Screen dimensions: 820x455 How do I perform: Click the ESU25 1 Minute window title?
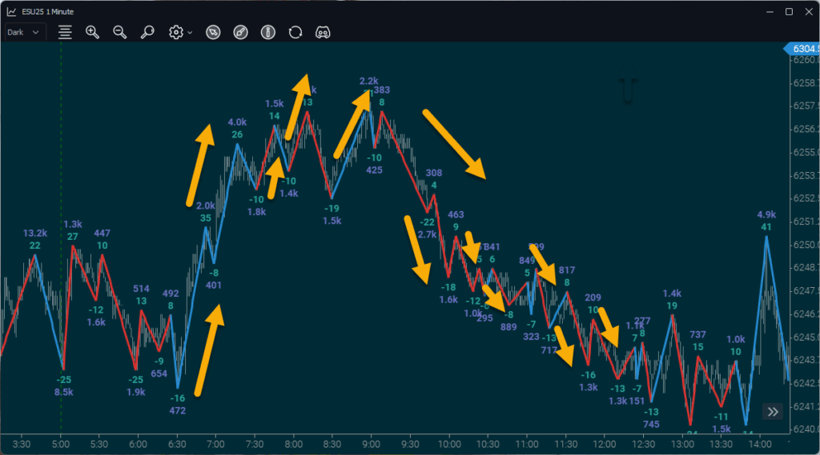click(47, 11)
